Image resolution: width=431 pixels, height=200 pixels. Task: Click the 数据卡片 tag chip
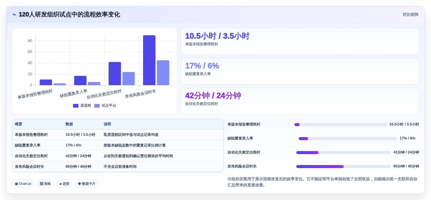(87, 184)
